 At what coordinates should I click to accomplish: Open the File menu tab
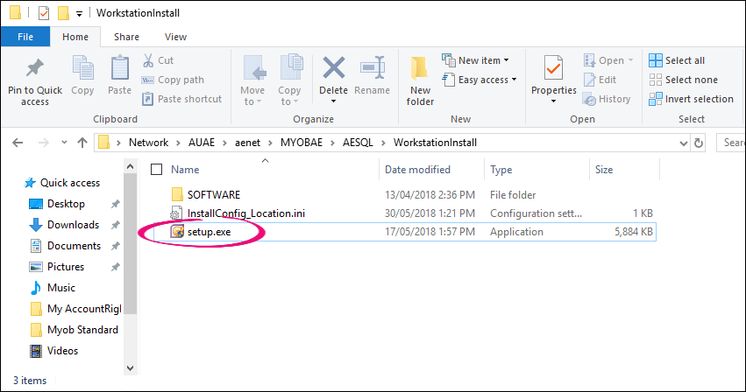[25, 37]
